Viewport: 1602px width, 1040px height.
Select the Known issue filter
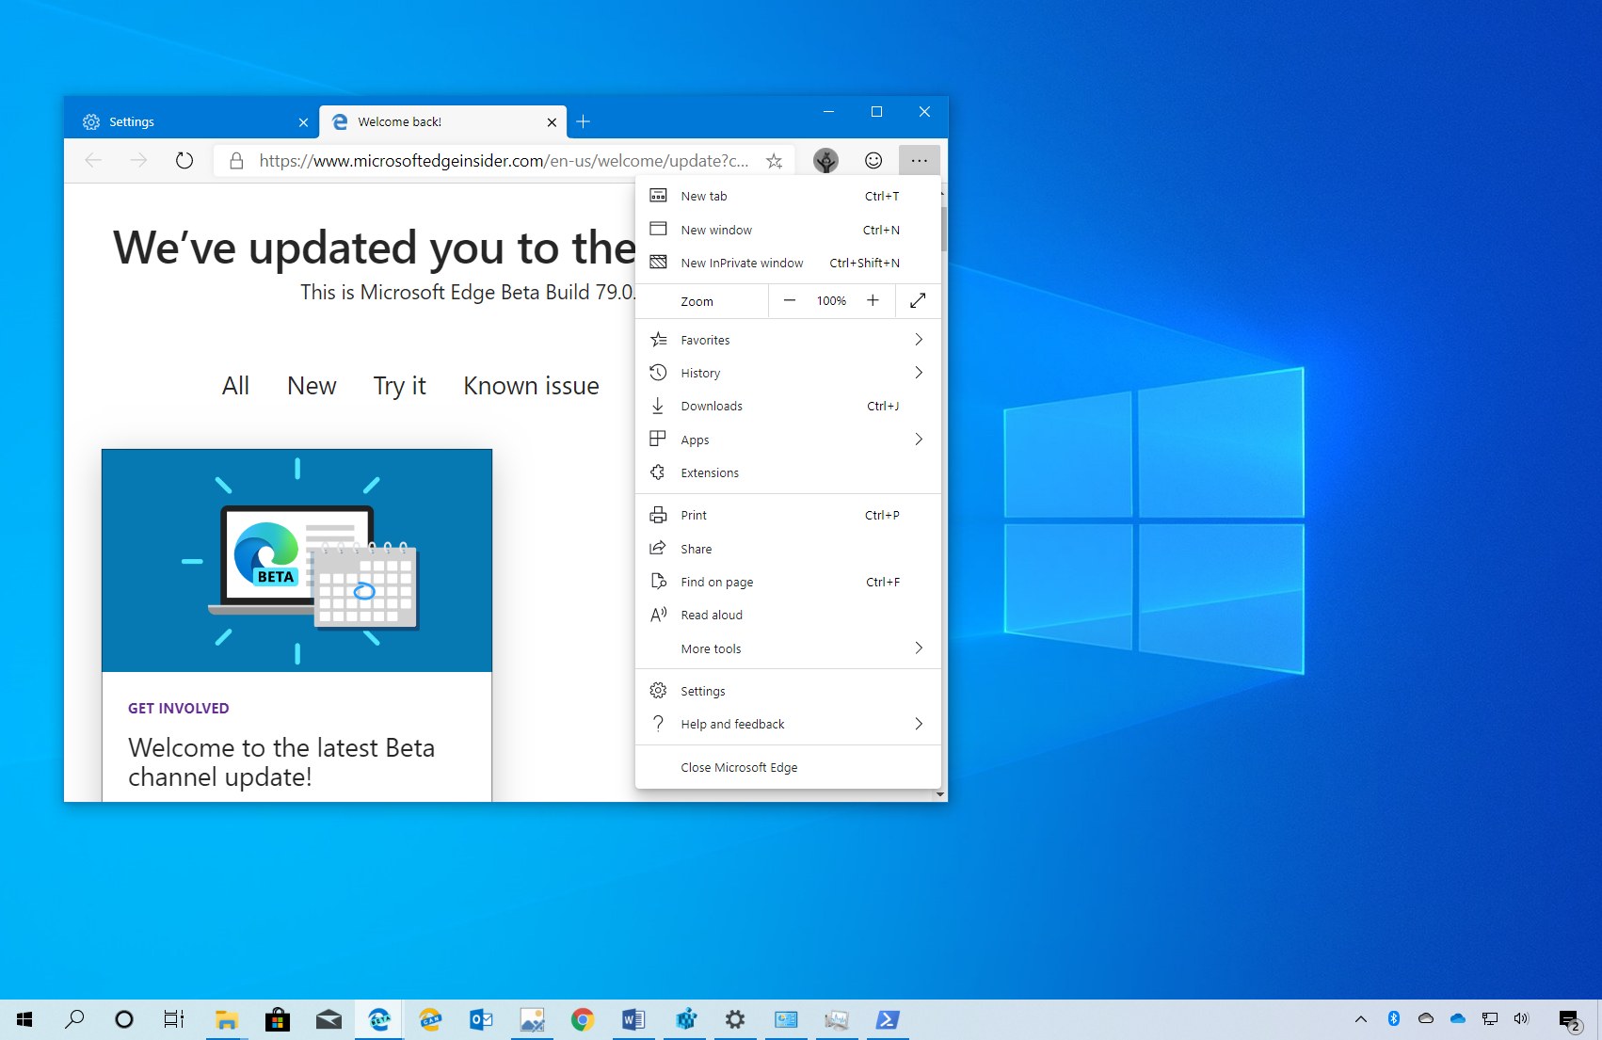coord(531,386)
